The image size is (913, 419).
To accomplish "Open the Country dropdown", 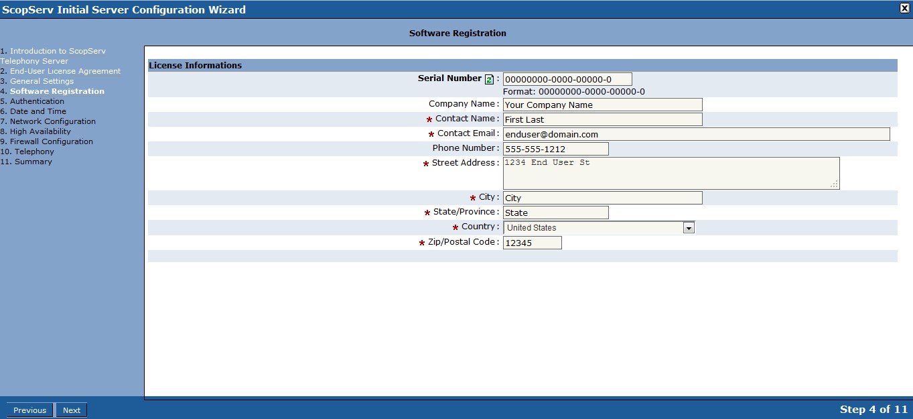I will pos(599,228).
